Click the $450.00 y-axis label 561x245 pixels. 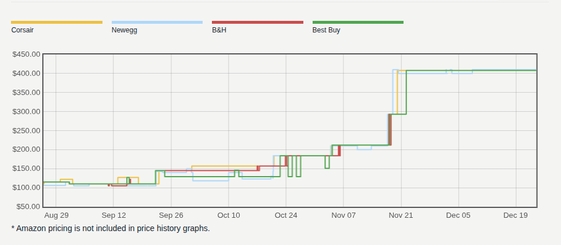point(27,54)
